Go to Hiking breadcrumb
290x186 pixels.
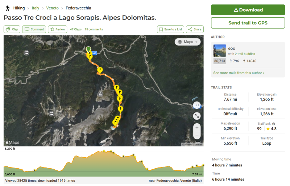point(19,8)
